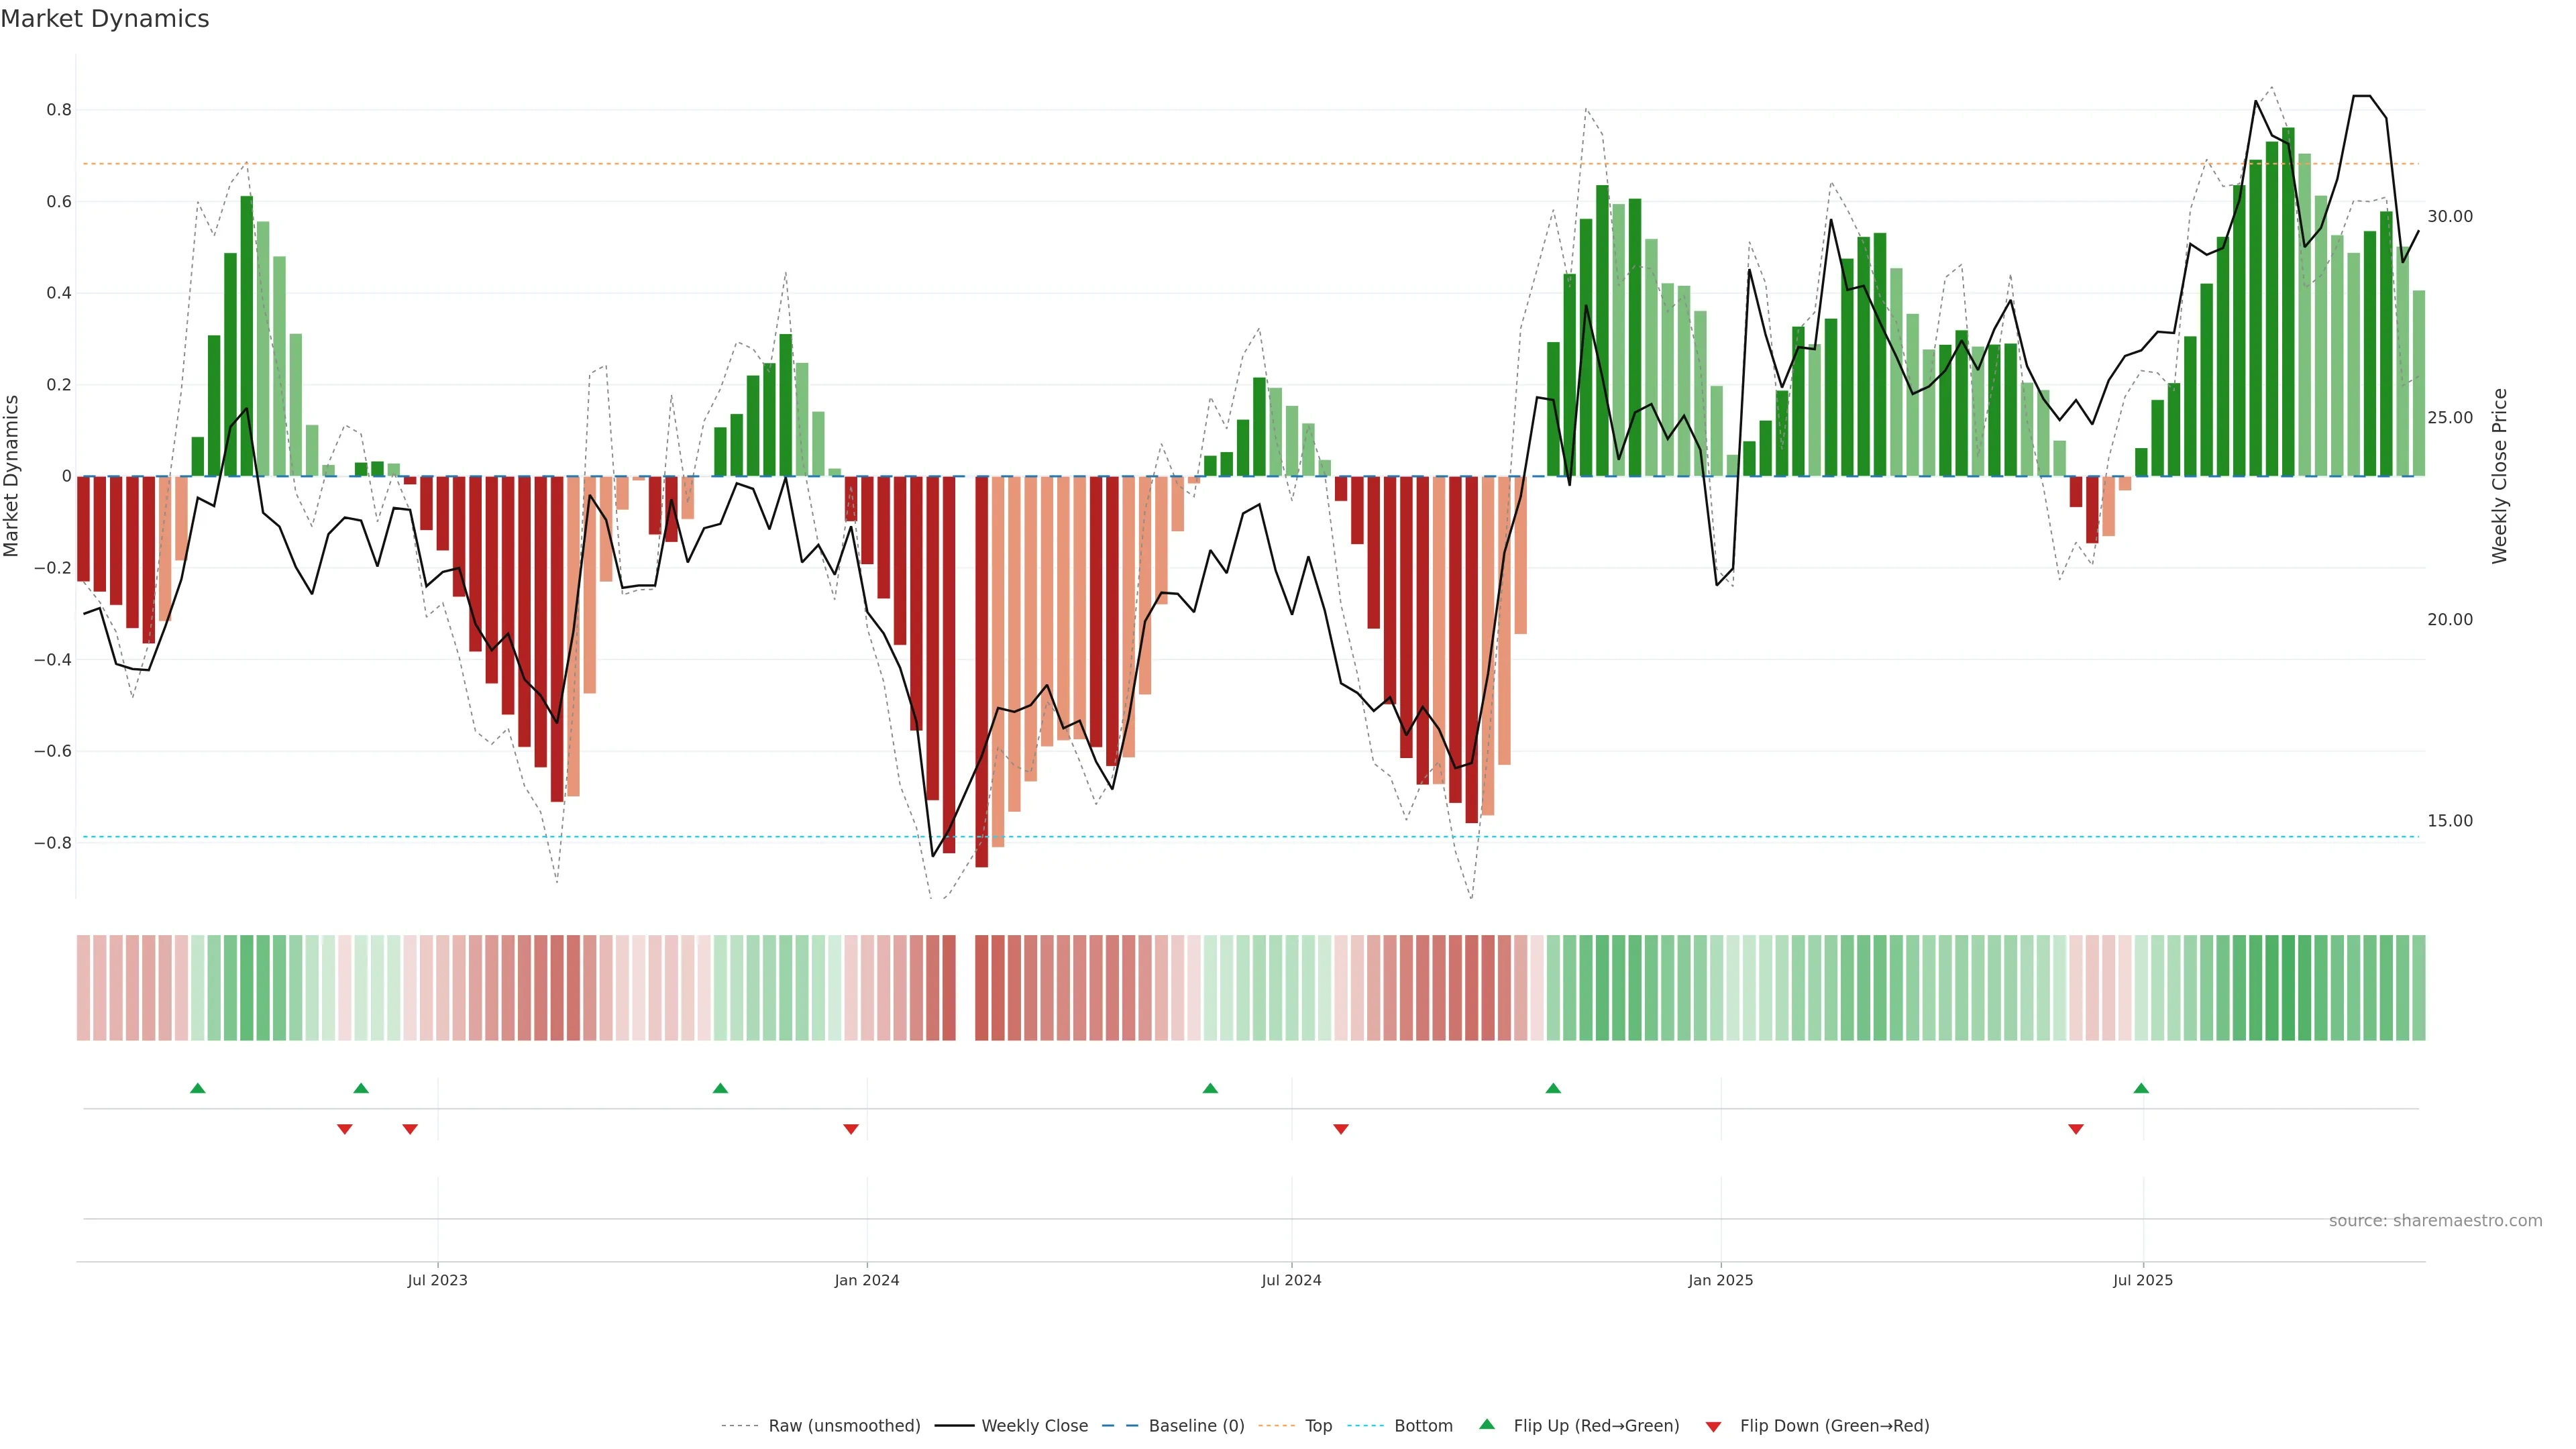
Task: Click the orange dotted Top threshold line
Action: (x=1000, y=164)
